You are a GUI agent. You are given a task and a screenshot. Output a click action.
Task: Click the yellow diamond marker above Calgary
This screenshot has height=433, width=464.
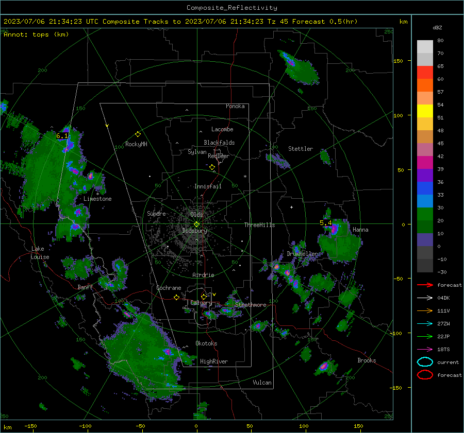point(204,297)
